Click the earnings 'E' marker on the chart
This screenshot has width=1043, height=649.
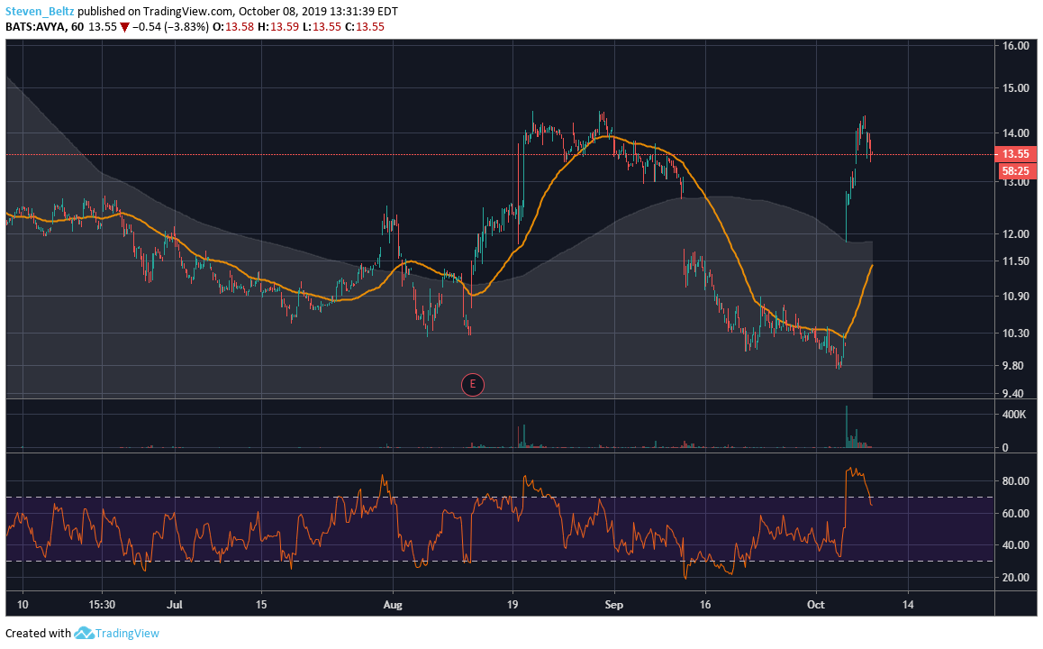472,384
